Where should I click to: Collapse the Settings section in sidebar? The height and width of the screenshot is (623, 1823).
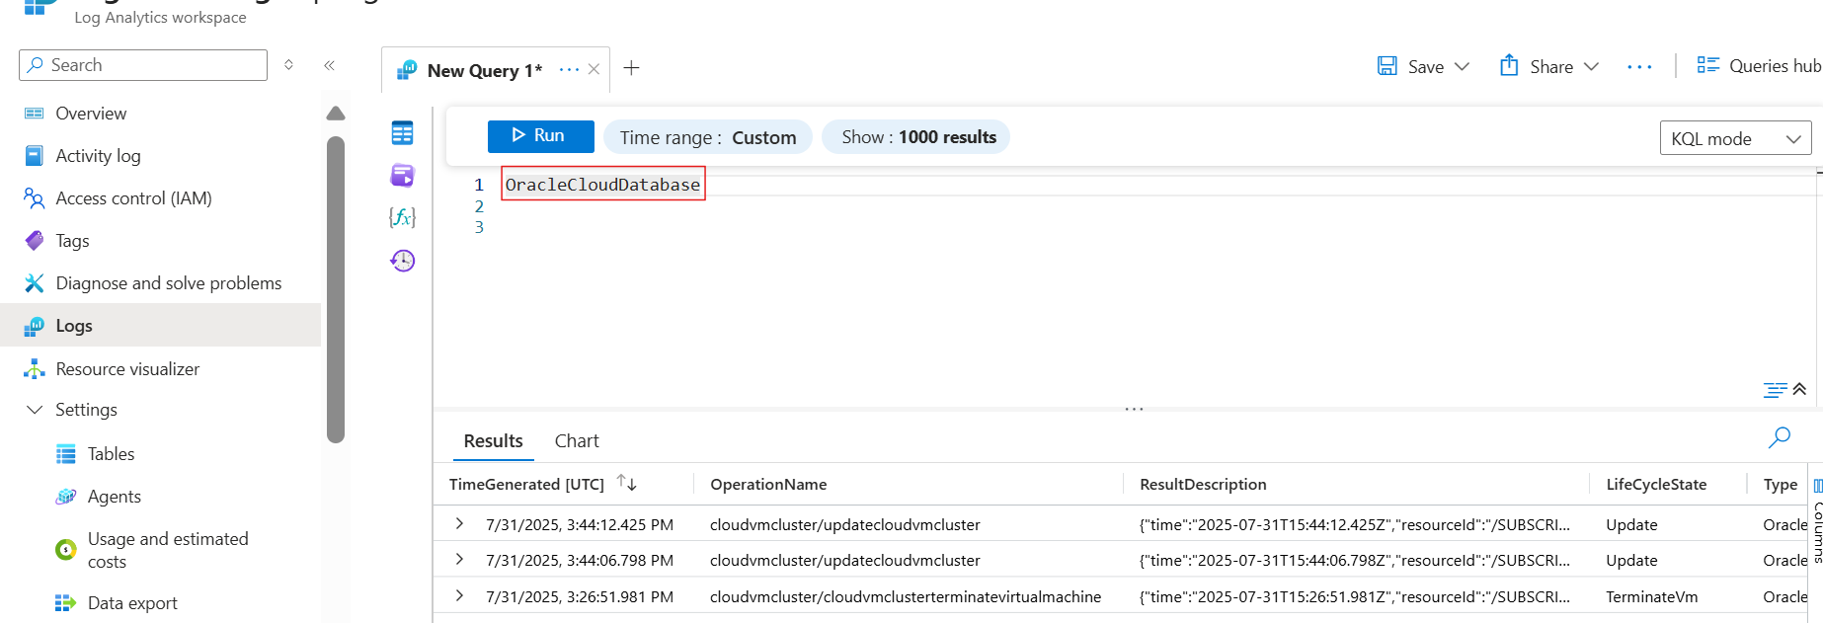click(35, 410)
